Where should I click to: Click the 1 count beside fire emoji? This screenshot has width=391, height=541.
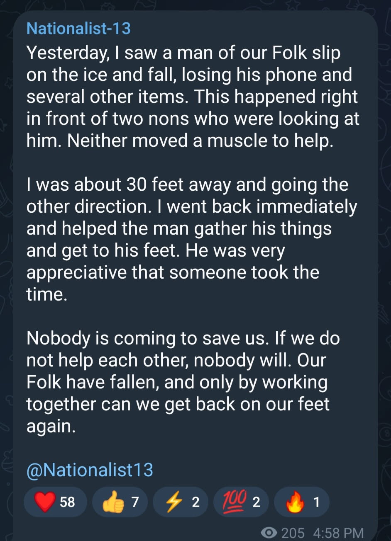tap(316, 502)
